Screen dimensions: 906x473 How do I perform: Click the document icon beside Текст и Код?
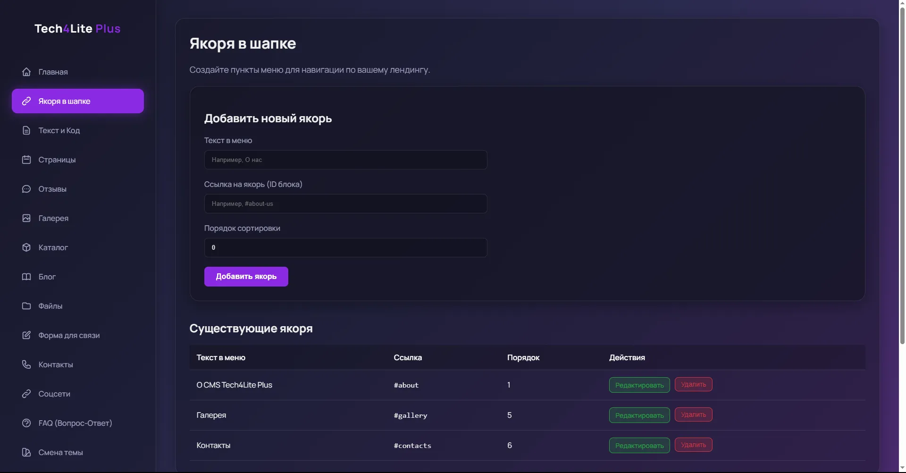26,130
